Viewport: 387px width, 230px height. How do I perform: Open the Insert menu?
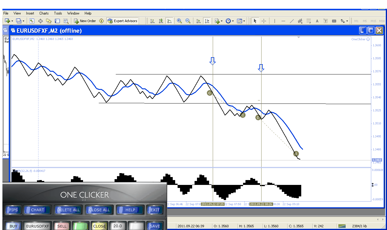[x=30, y=13]
